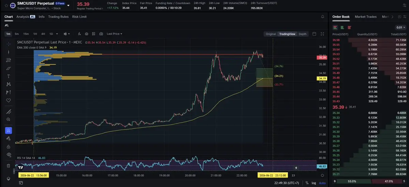409x187 pixels.
Task: Open the Analysis AI tab
Action: (x=26, y=17)
